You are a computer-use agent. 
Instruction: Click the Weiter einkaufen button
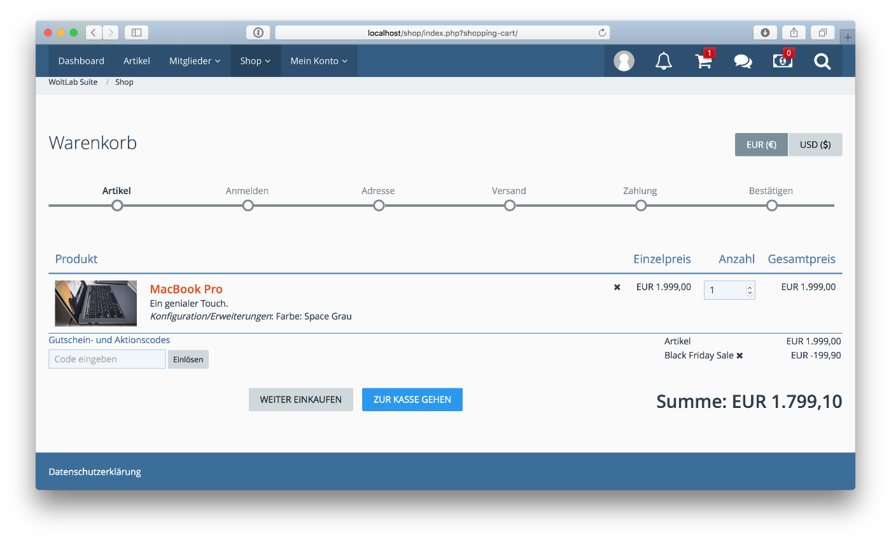click(x=300, y=400)
